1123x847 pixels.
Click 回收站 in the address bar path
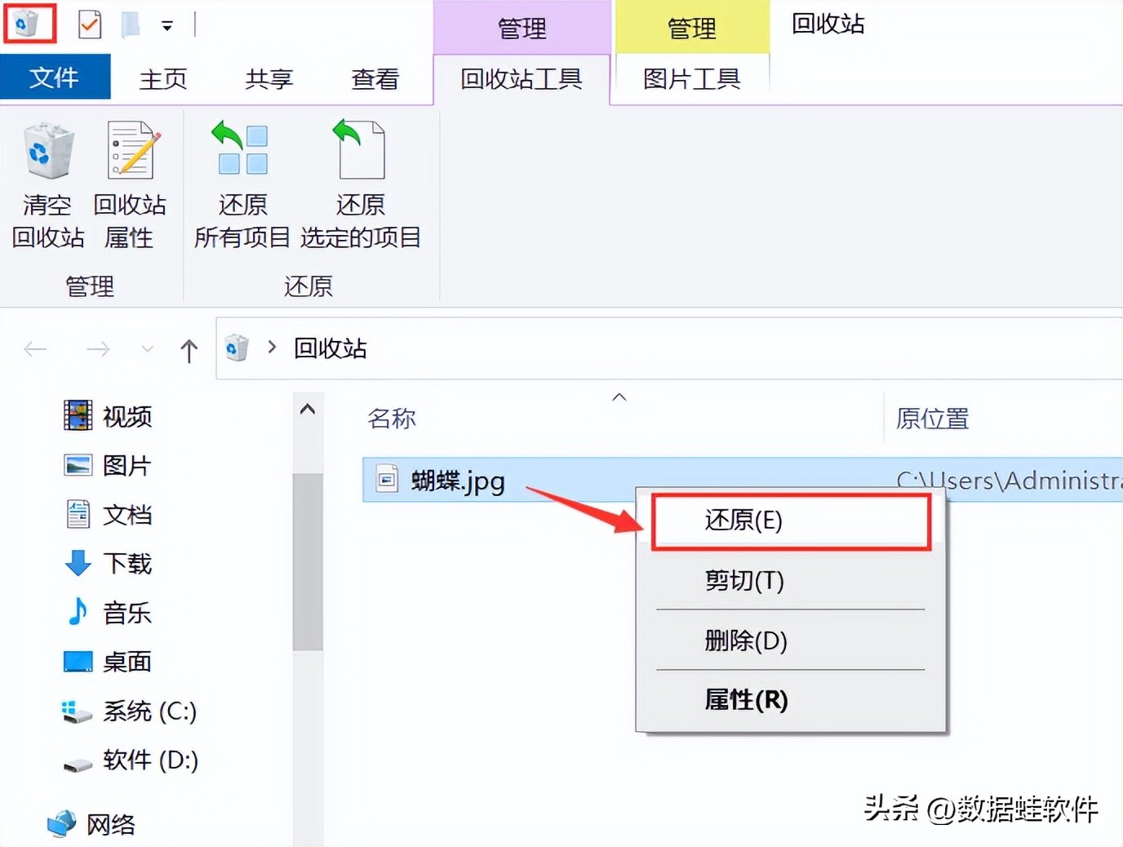point(331,348)
